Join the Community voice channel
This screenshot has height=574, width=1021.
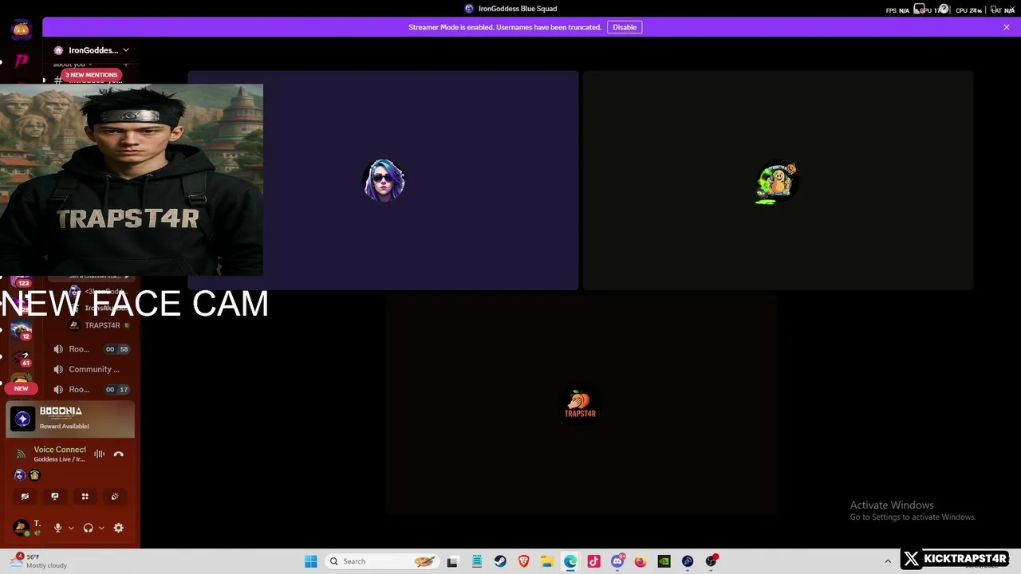click(90, 369)
